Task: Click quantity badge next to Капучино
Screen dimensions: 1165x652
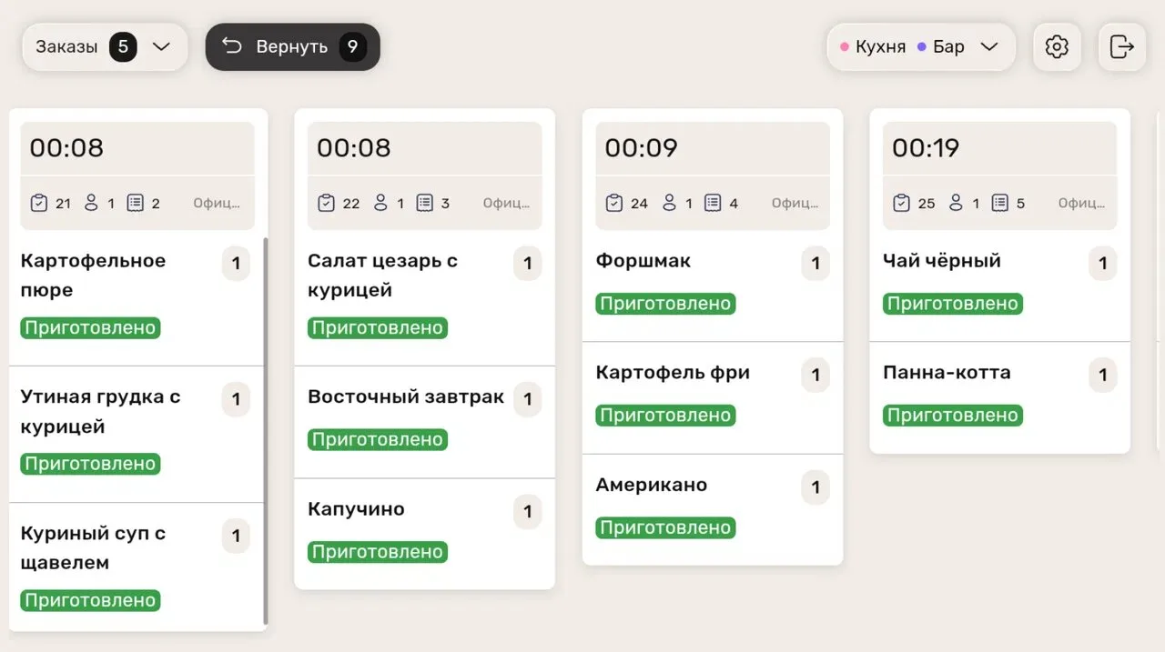Action: tap(528, 512)
